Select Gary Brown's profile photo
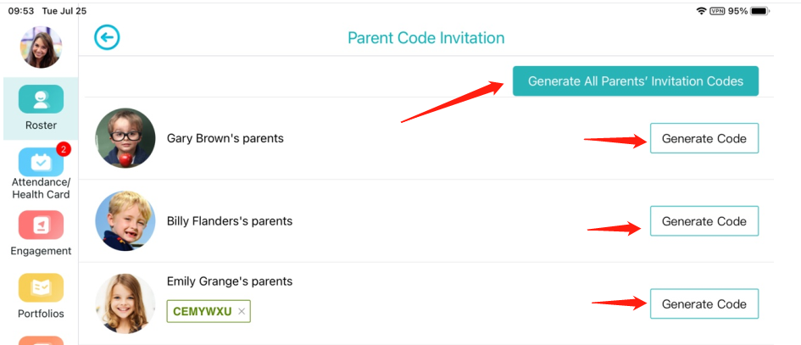 click(x=125, y=138)
